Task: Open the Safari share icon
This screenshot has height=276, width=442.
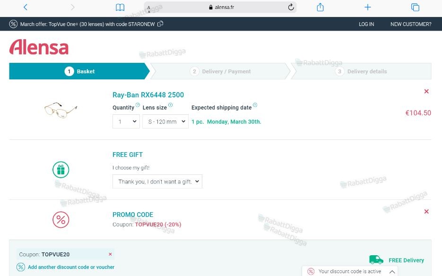Action: (320, 7)
